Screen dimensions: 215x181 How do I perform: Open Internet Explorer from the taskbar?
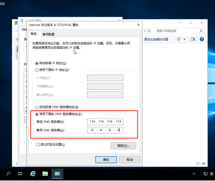coord(33,174)
